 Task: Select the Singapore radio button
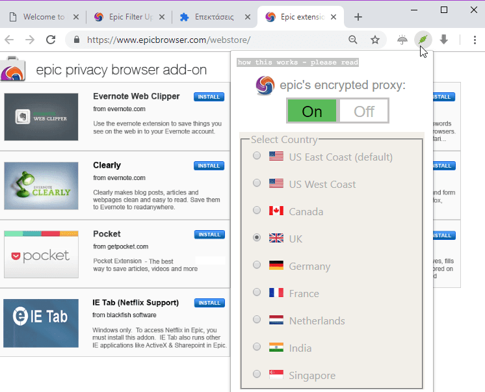pyautogui.click(x=257, y=374)
